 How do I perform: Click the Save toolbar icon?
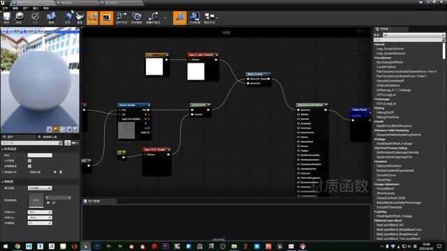(6, 17)
